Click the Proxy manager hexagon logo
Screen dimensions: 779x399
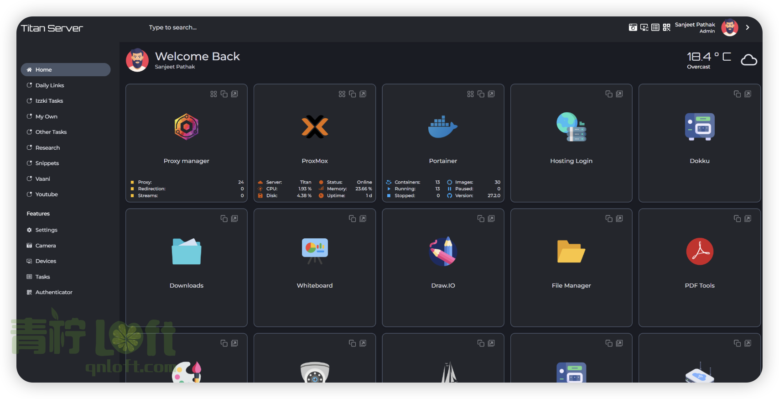187,126
